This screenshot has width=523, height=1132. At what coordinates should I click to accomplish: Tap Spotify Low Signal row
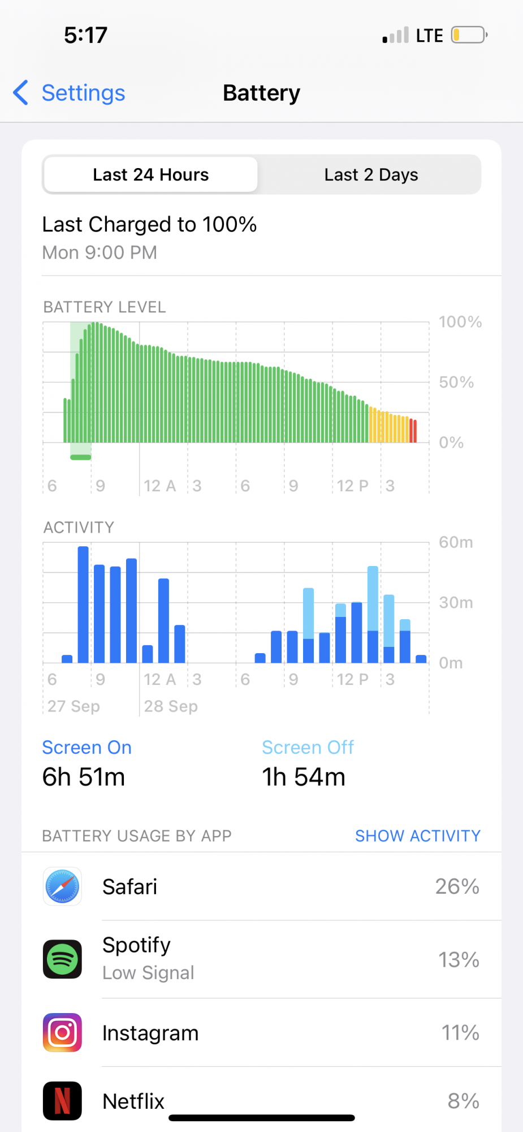(x=261, y=959)
